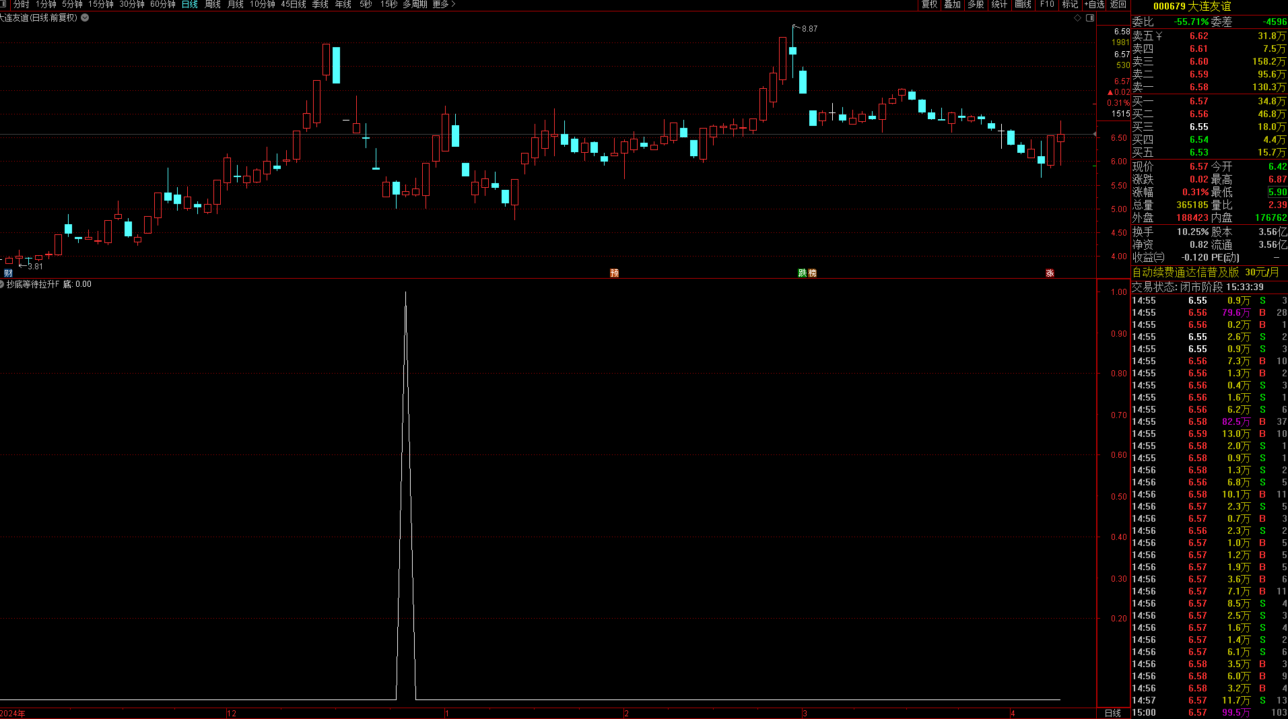This screenshot has width=1288, height=719.
Task: Click the 换手 value 10.25%
Action: click(x=1193, y=232)
